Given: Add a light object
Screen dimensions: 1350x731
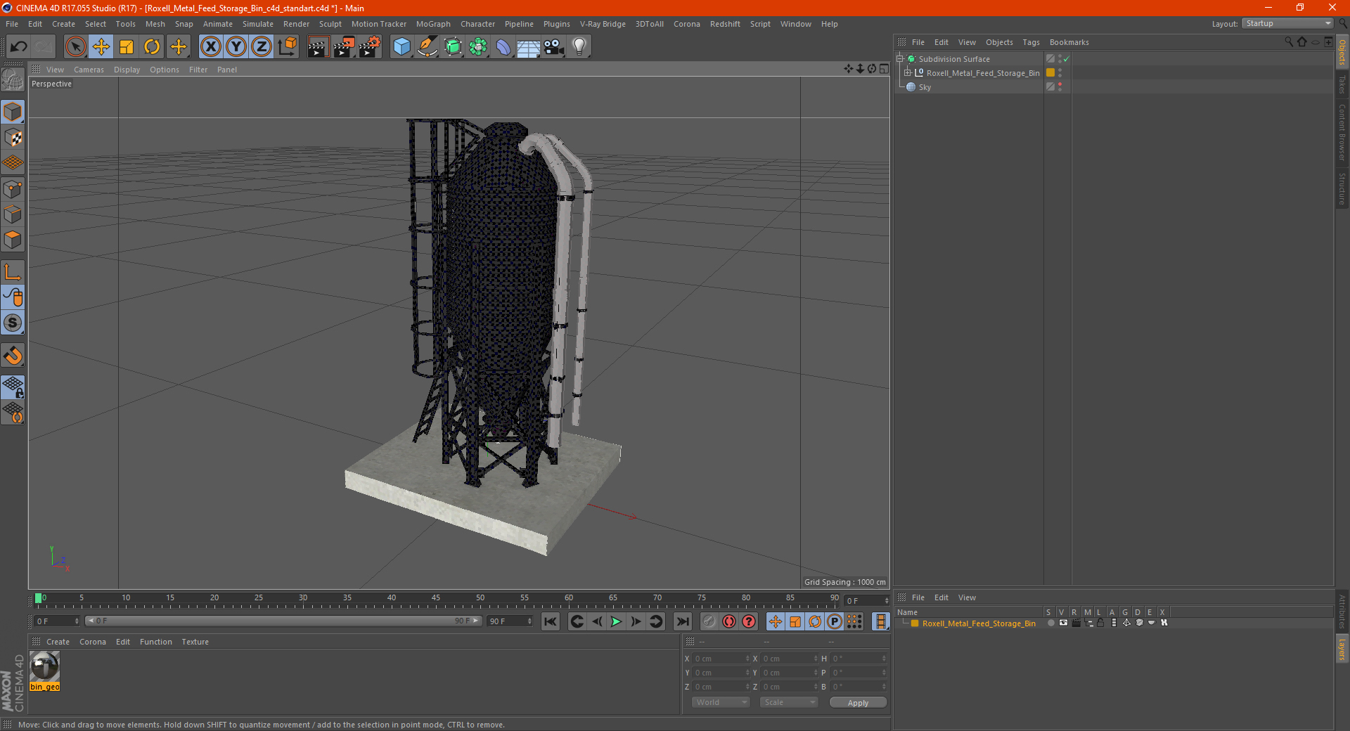Looking at the screenshot, I should point(579,47).
